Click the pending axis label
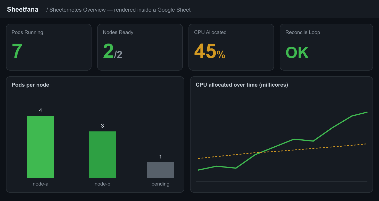Screen dimensions: 379x201 [160, 184]
